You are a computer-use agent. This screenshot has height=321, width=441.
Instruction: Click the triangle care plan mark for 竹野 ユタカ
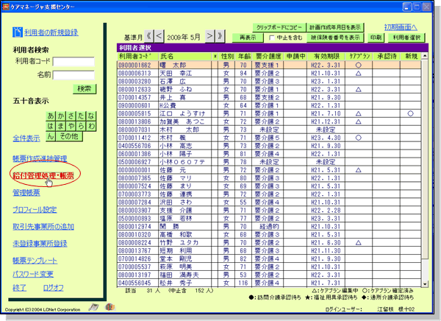pos(359,243)
